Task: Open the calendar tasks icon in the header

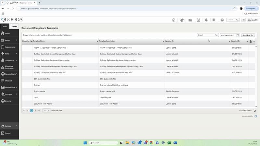Action: [x=198, y=20]
